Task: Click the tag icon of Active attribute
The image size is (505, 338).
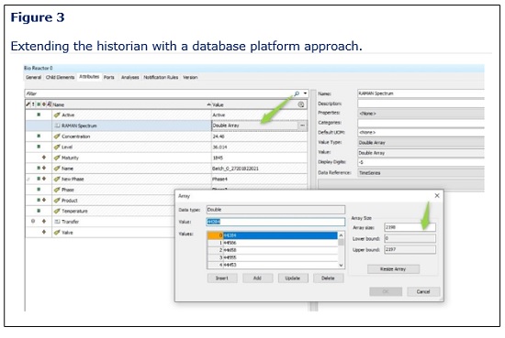Action: (57, 114)
